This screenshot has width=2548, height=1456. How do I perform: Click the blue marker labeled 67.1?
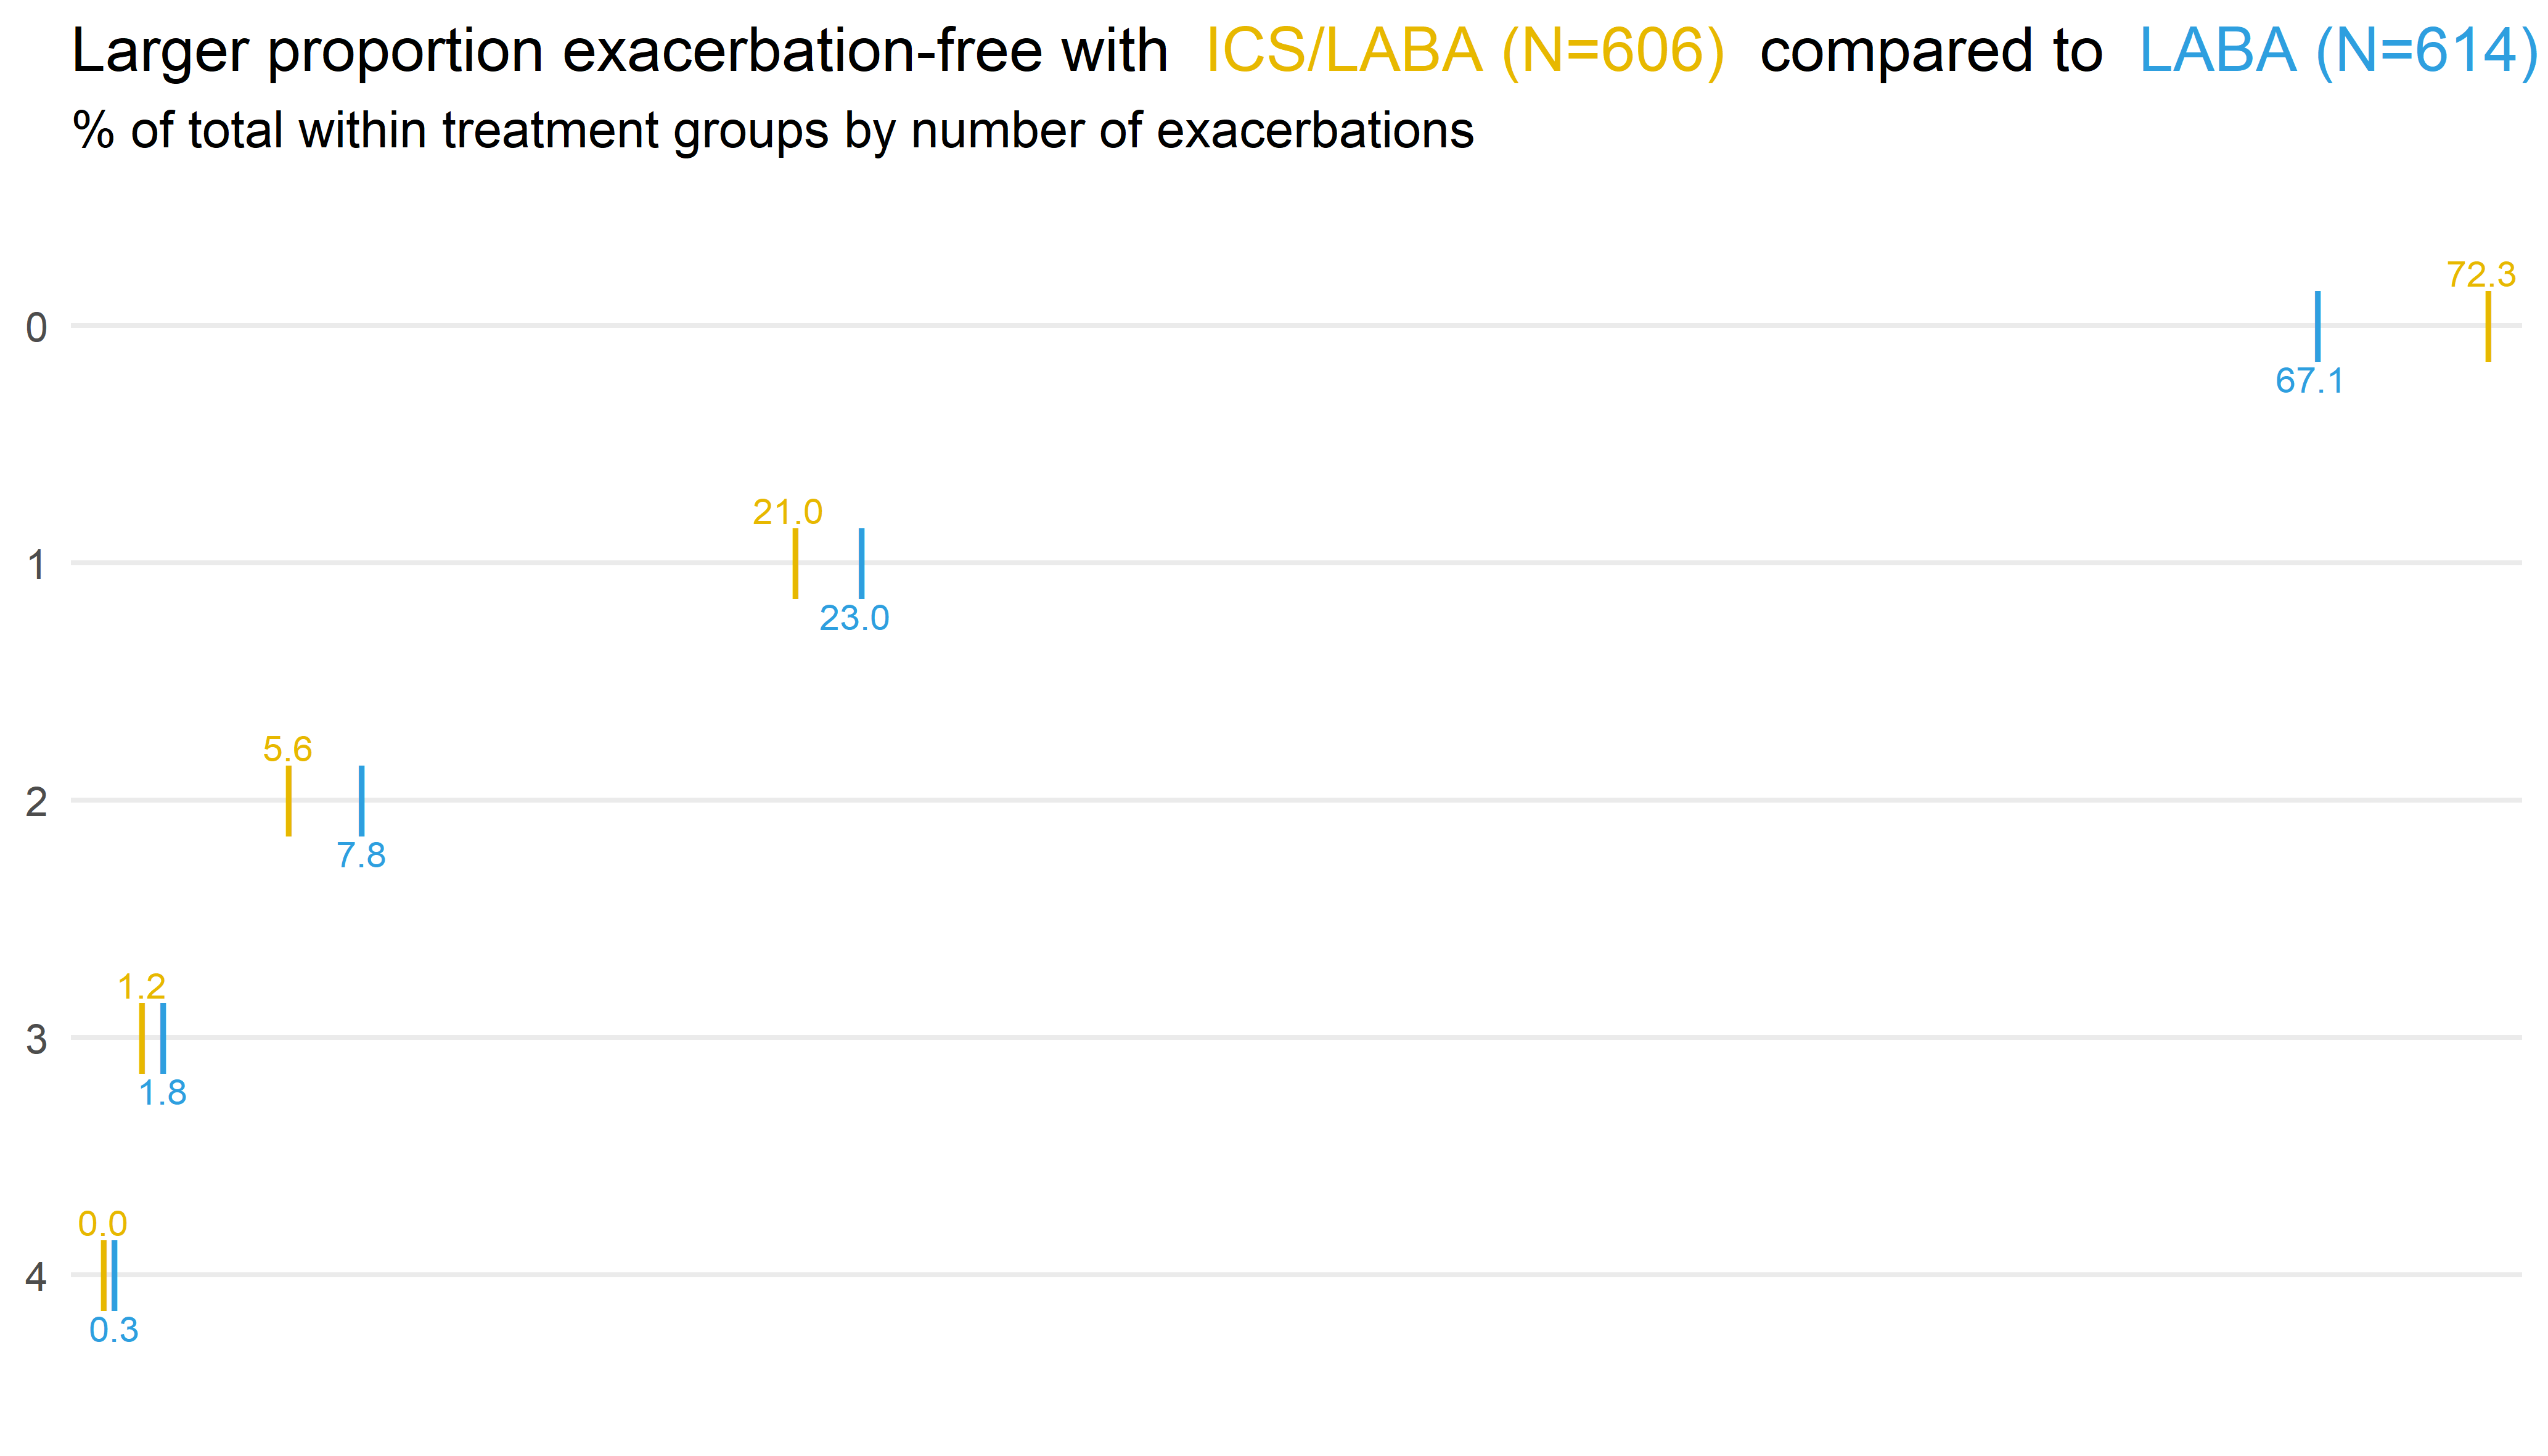(2318, 326)
